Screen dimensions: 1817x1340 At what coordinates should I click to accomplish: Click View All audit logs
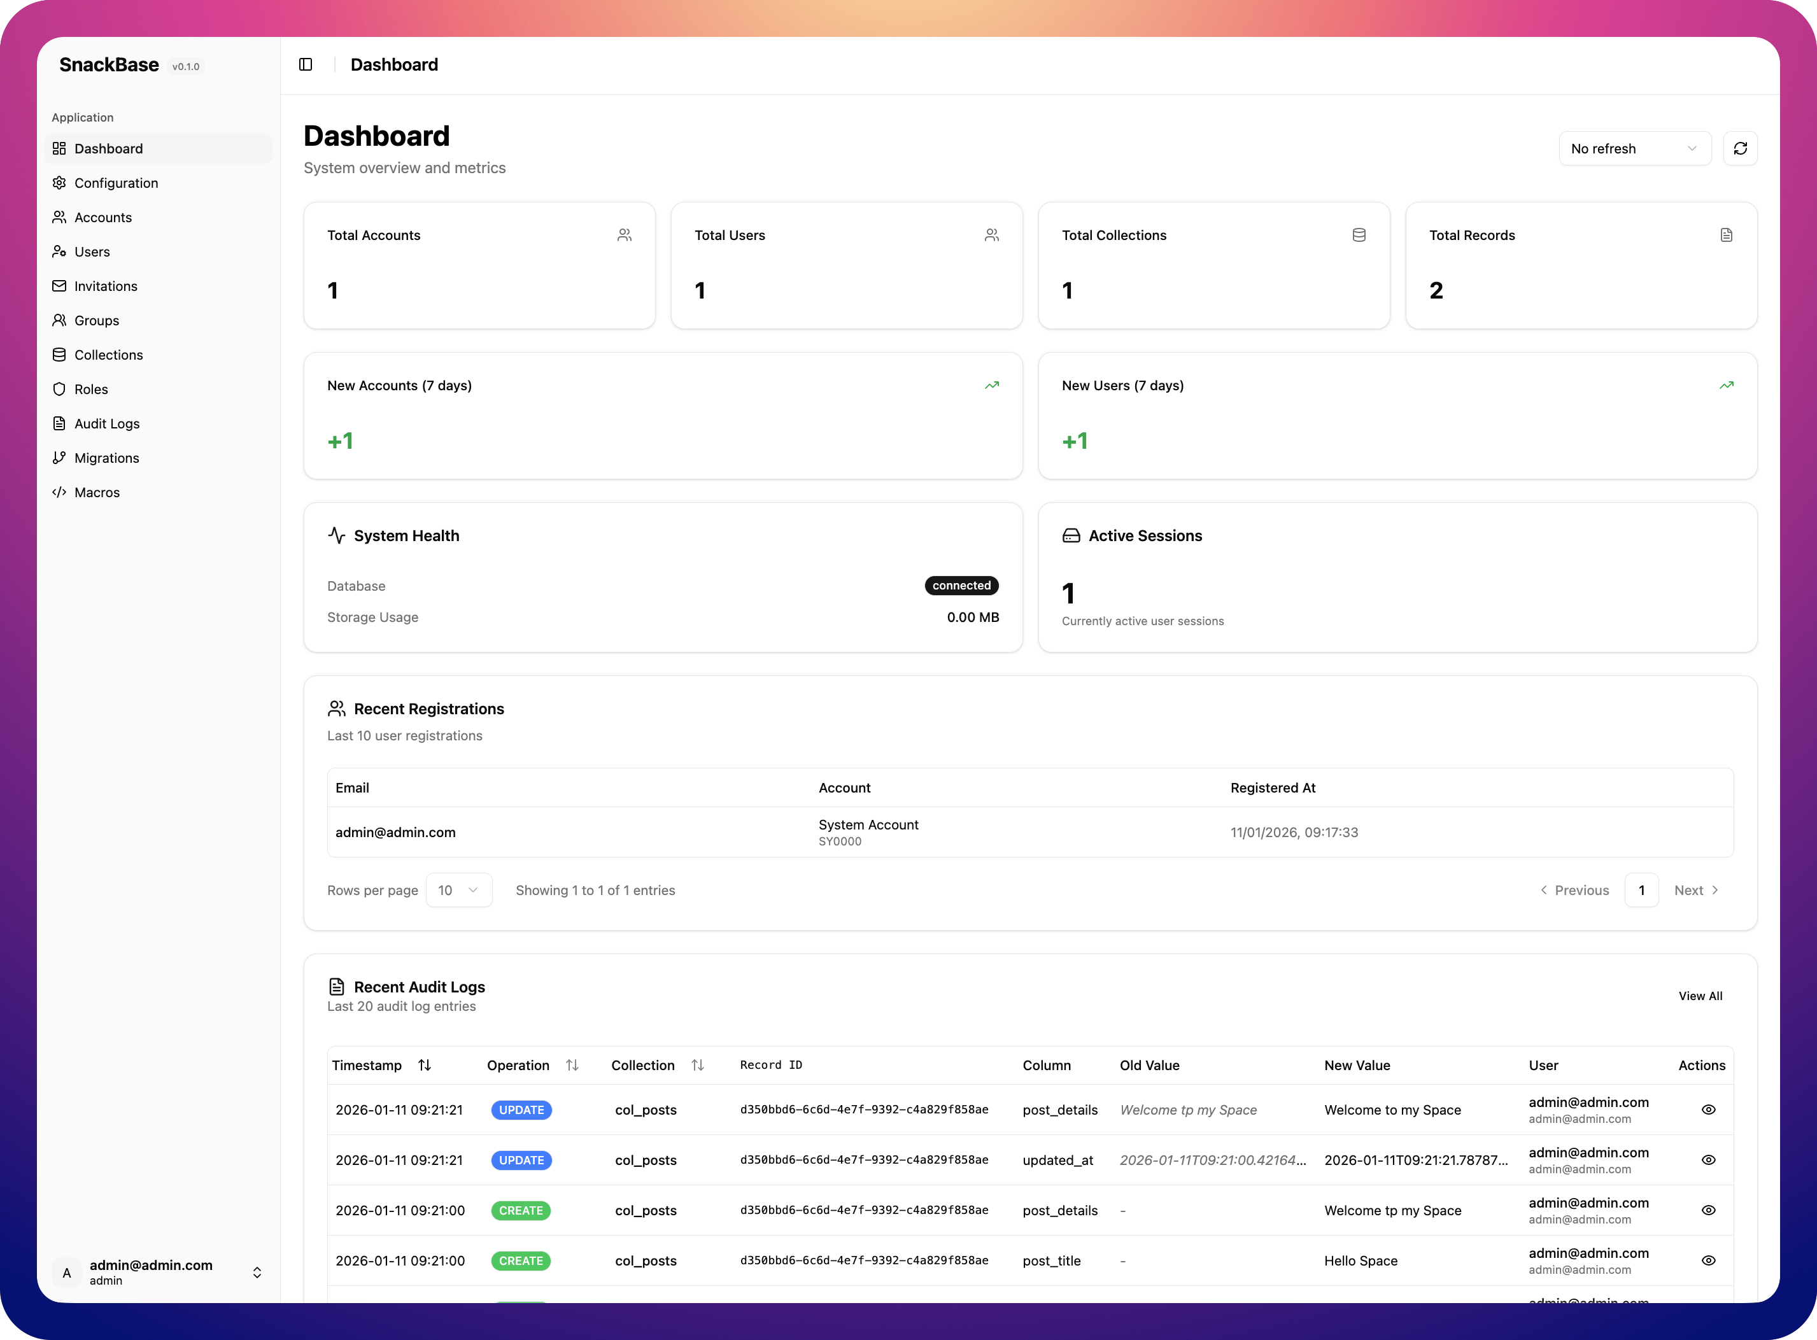pos(1700,996)
